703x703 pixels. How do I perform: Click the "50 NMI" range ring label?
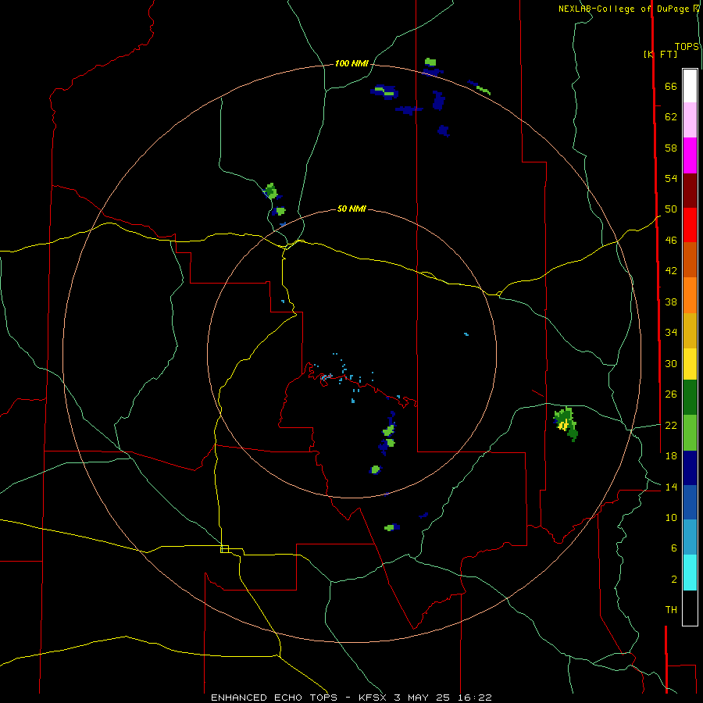coord(351,209)
